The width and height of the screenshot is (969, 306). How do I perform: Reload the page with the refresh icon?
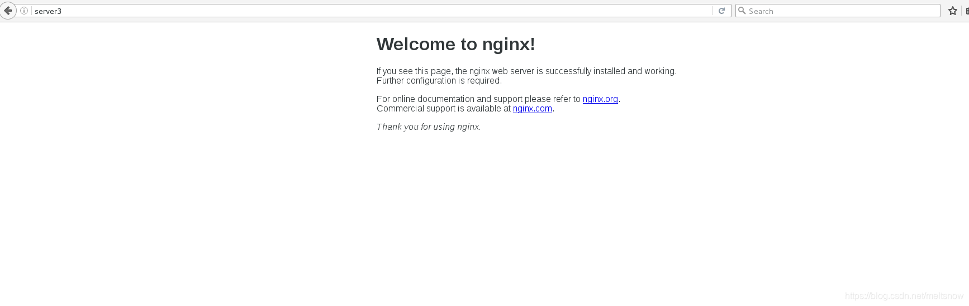(x=721, y=11)
